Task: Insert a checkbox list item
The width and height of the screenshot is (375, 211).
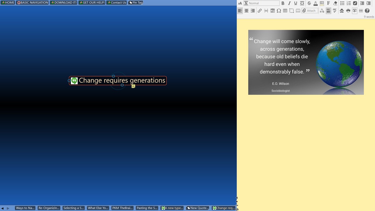Action: [x=355, y=3]
